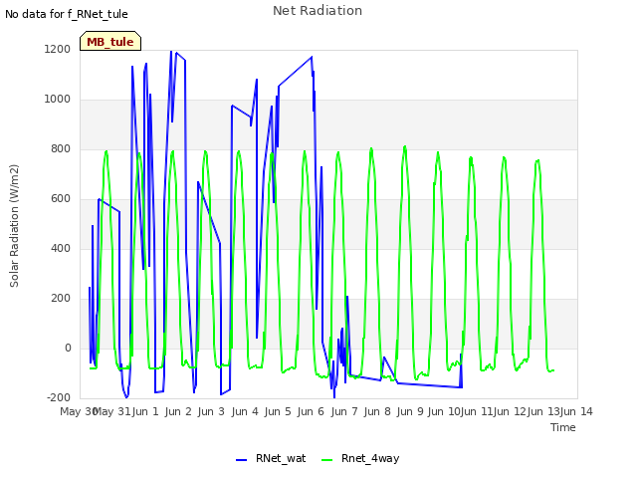Screen dimensions: 637x478
Task: Click the Jun 9 x-axis tick label
Action: 410,411
